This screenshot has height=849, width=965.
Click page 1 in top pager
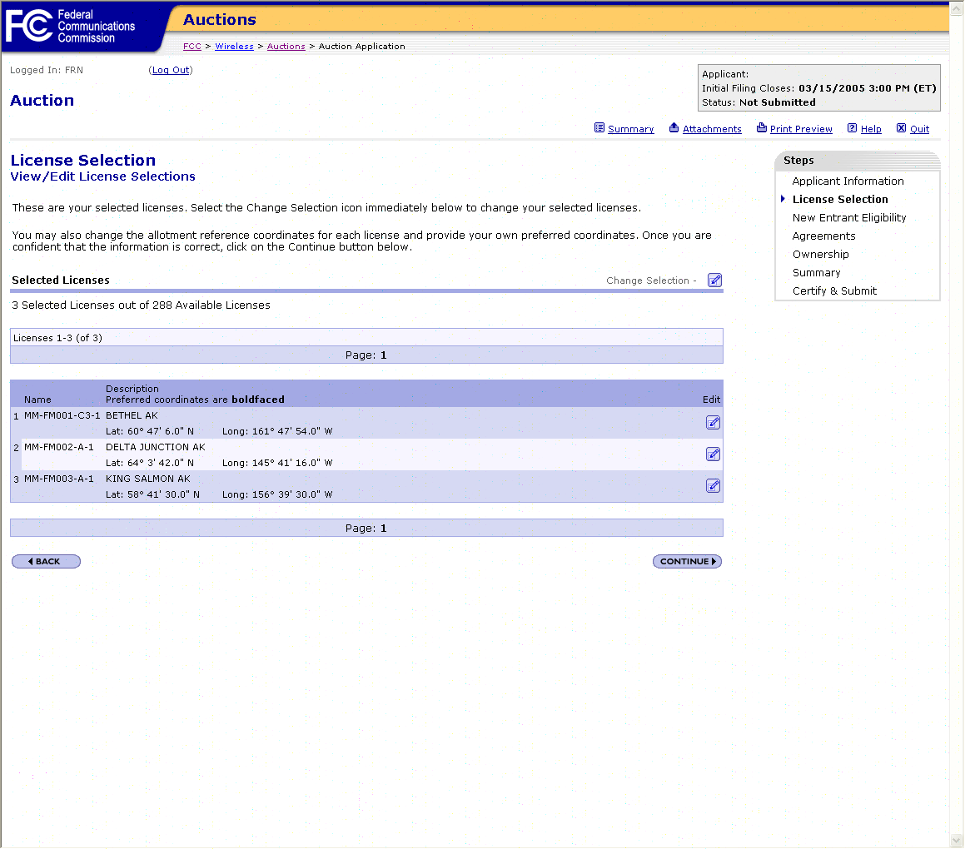[x=383, y=355]
